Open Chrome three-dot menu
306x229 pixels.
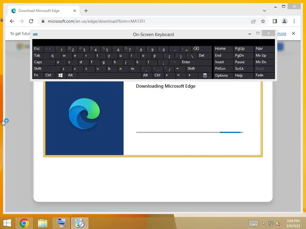(294, 21)
